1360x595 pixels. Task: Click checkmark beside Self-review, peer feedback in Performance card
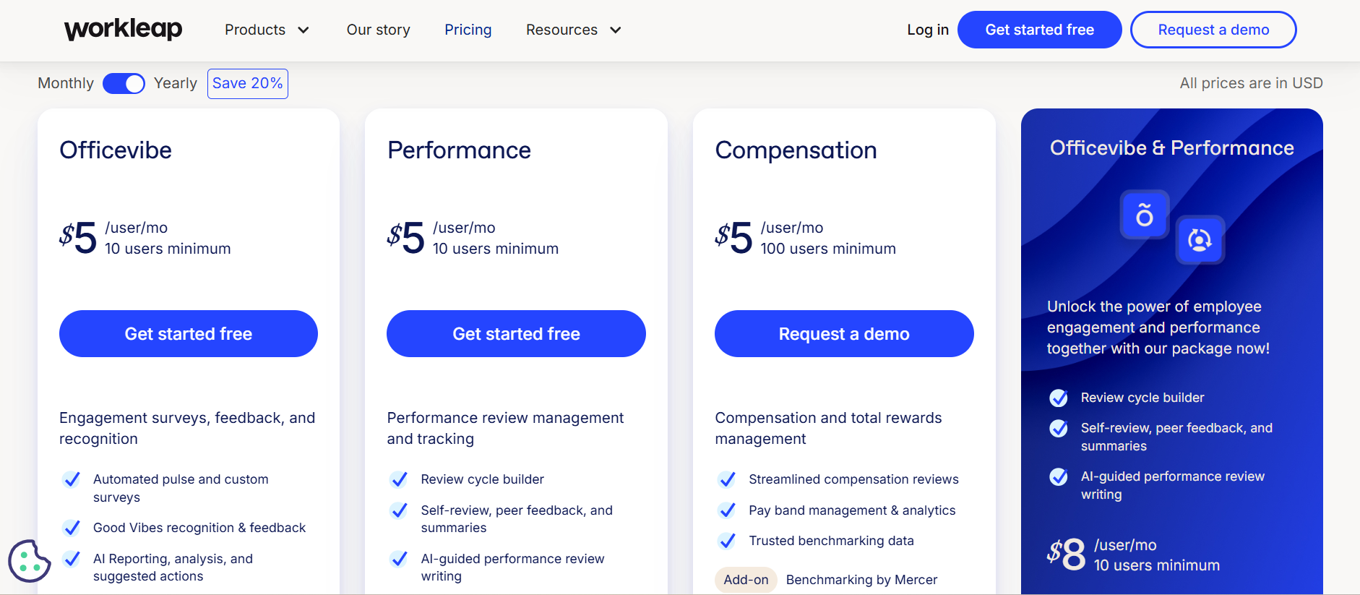pos(399,510)
